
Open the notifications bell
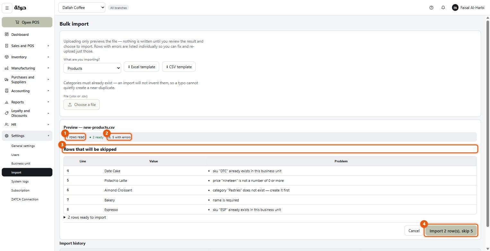click(x=443, y=8)
